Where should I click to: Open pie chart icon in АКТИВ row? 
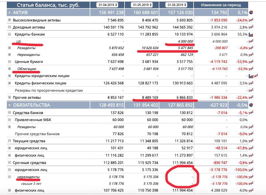click(251, 12)
